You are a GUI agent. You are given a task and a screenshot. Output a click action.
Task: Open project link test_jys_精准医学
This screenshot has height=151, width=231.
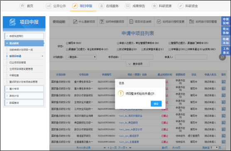[129, 136]
